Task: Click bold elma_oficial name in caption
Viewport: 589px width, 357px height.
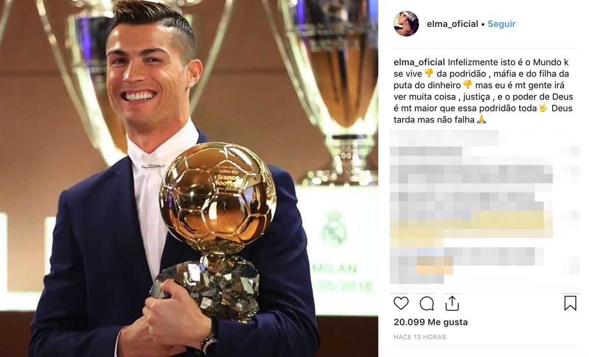Action: (x=420, y=62)
